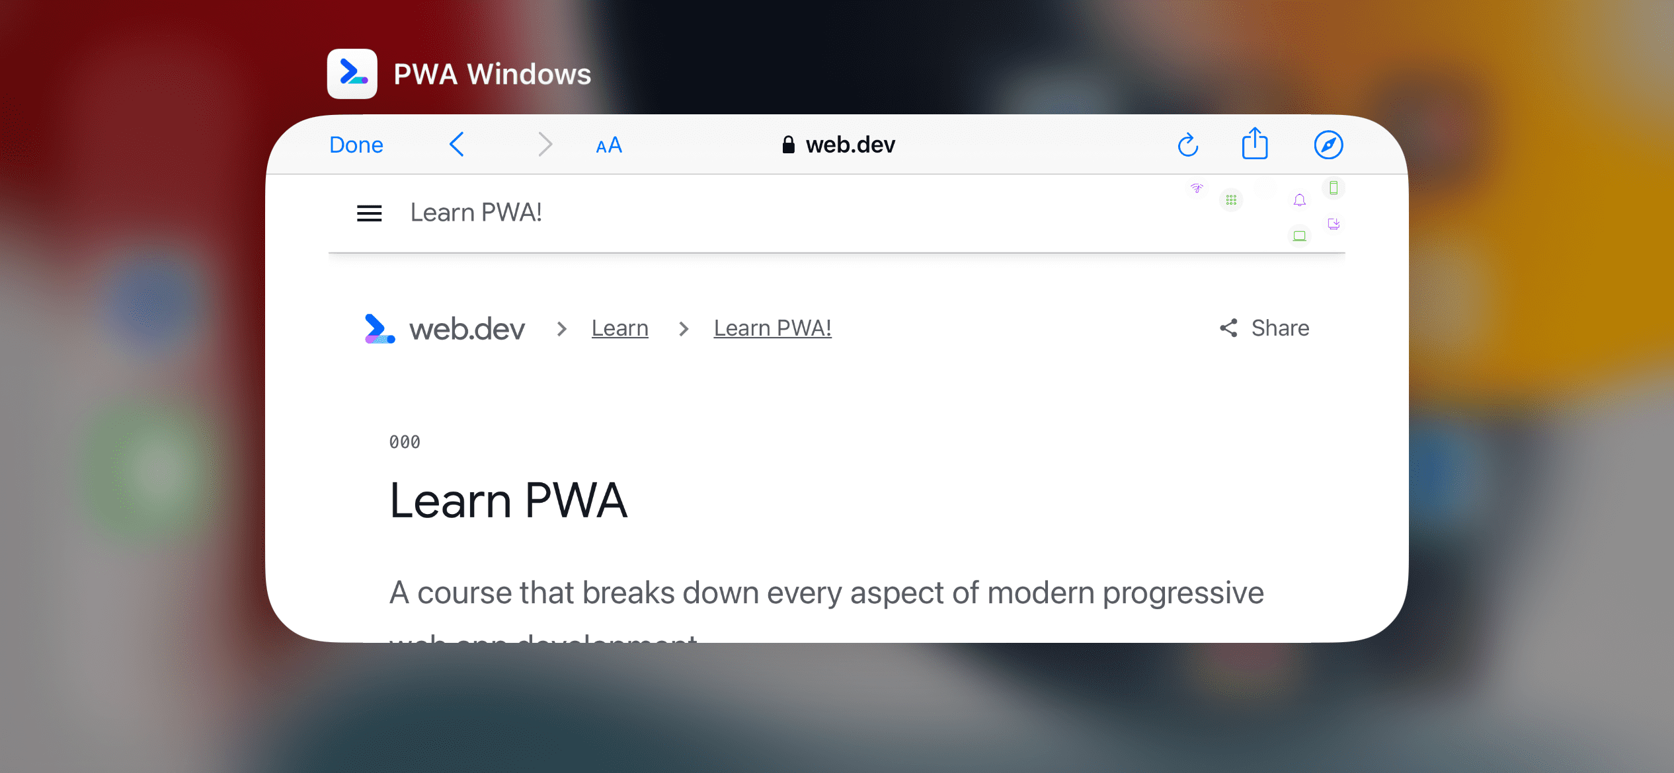Click the notification bell icon

1299,200
